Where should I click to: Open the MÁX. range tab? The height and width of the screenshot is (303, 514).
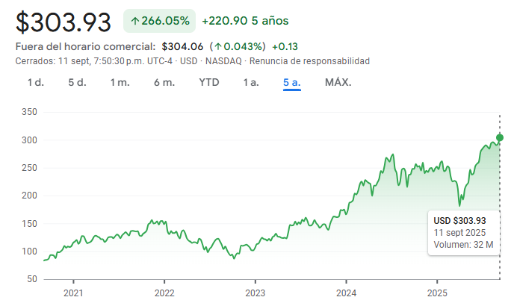[338, 83]
